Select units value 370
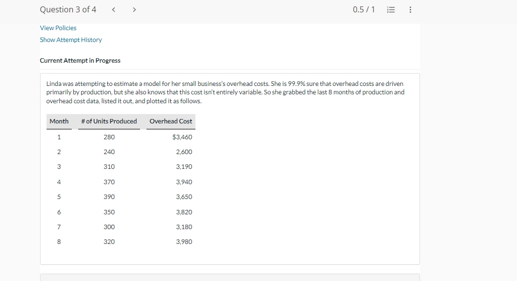The width and height of the screenshot is (517, 281). pyautogui.click(x=109, y=182)
